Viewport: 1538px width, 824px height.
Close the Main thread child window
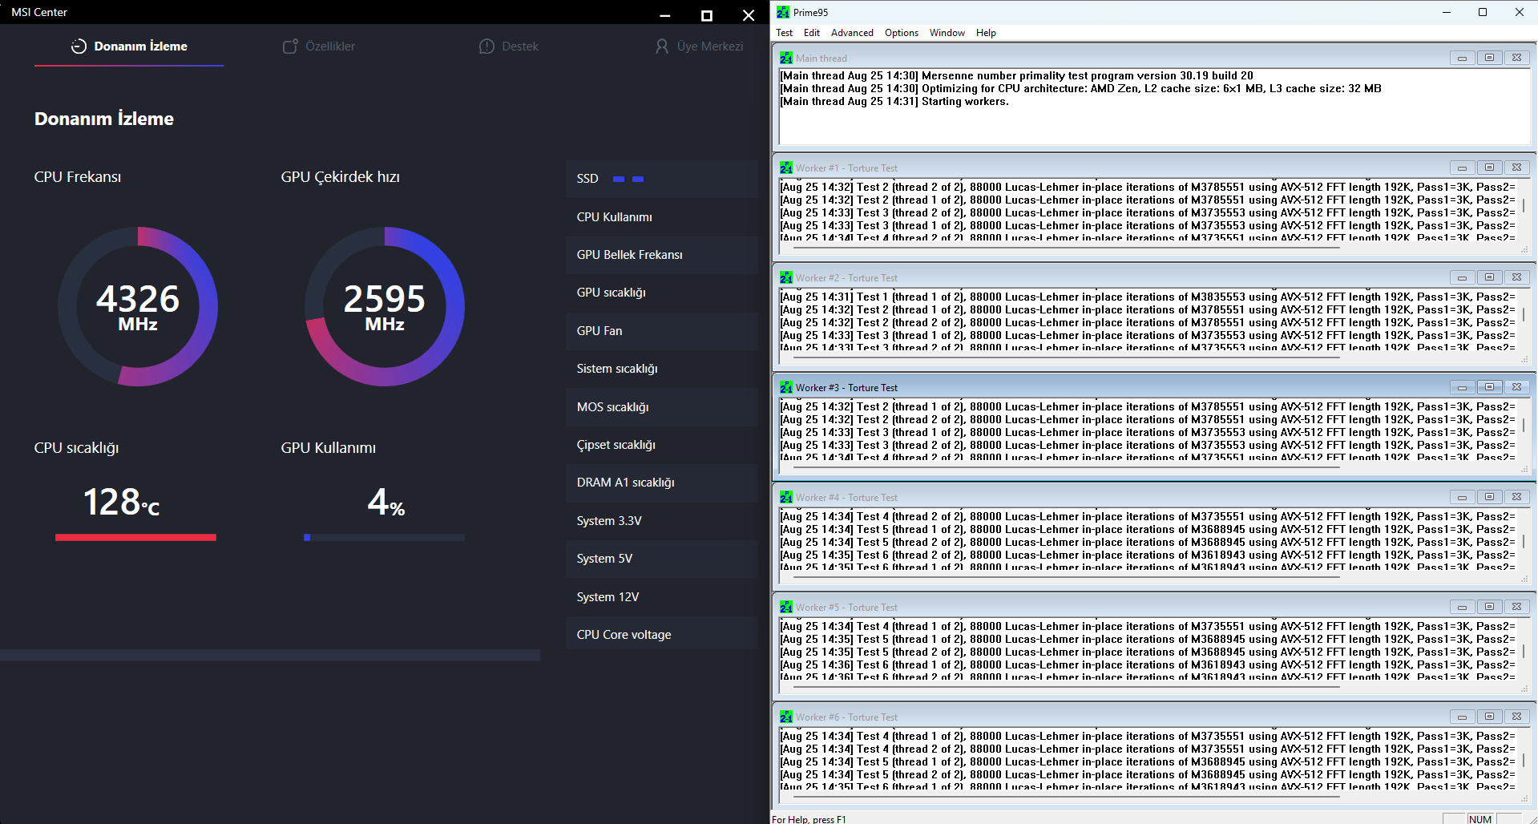[1516, 58]
